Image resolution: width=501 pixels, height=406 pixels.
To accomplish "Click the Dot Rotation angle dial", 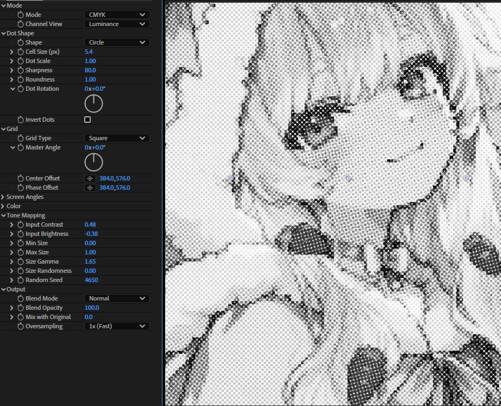I will 93,104.
